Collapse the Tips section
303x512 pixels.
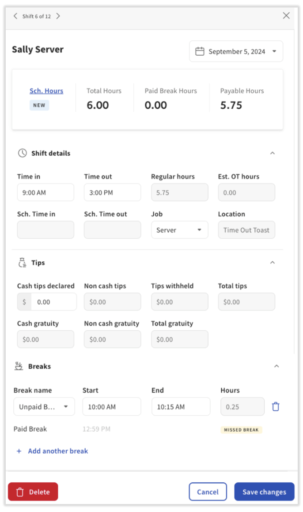coord(273,262)
